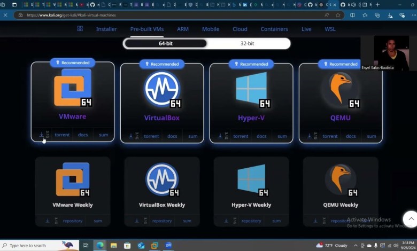Screen dimensions: 417x251
Task: Click the VMware torrent link
Action: pyautogui.click(x=62, y=135)
